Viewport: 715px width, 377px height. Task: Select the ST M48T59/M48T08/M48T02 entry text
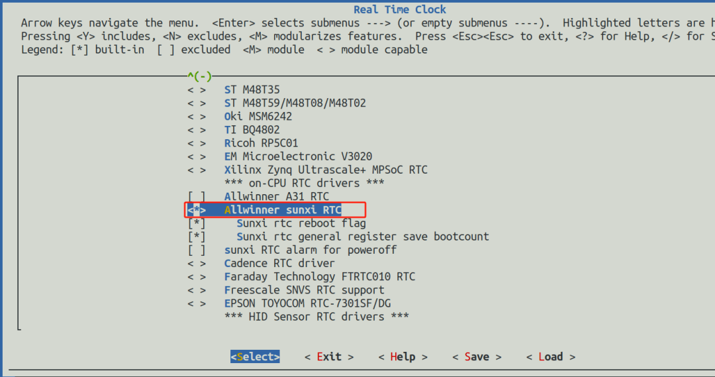pyautogui.click(x=295, y=103)
